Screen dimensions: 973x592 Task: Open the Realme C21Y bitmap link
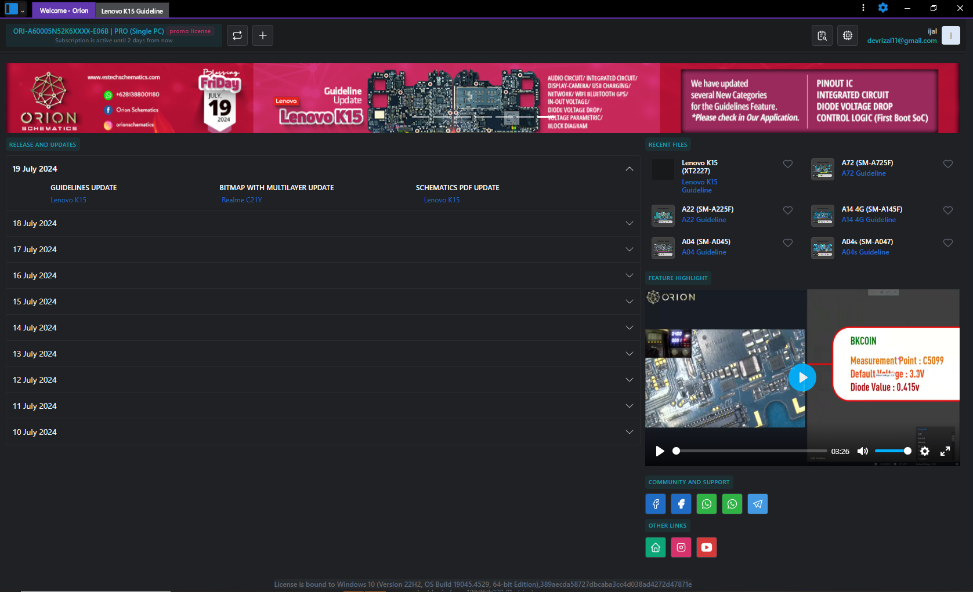(242, 200)
